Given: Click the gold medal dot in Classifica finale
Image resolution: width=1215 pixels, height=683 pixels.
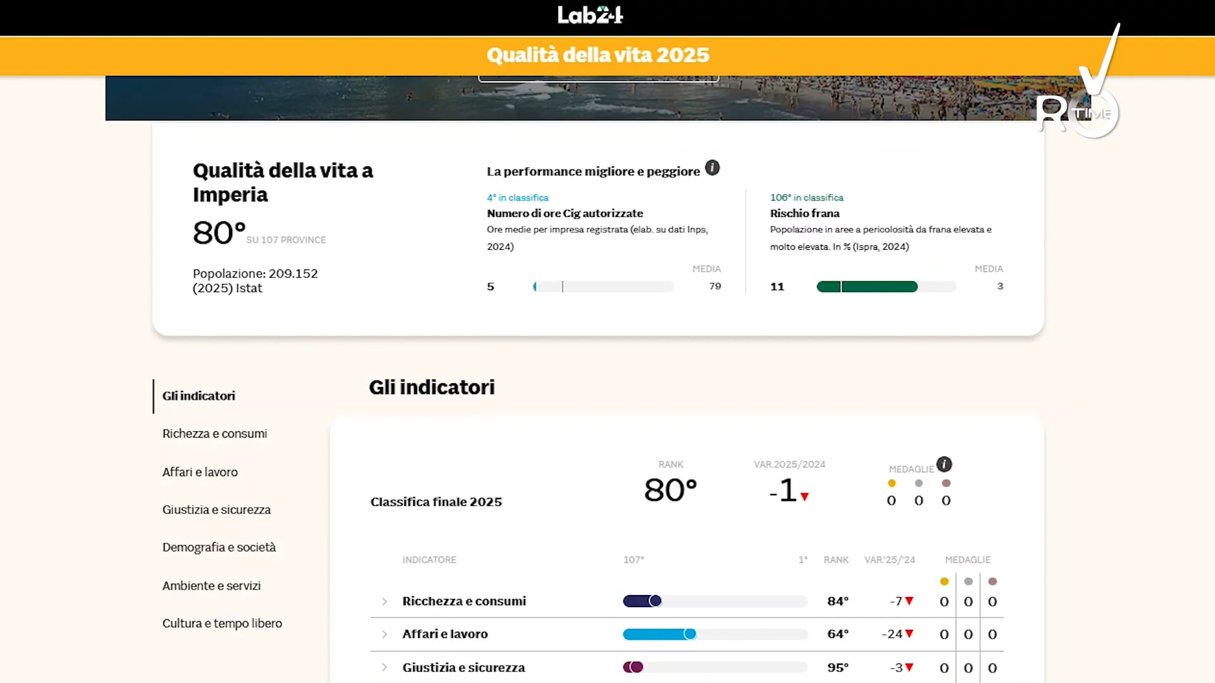Looking at the screenshot, I should click(x=892, y=483).
